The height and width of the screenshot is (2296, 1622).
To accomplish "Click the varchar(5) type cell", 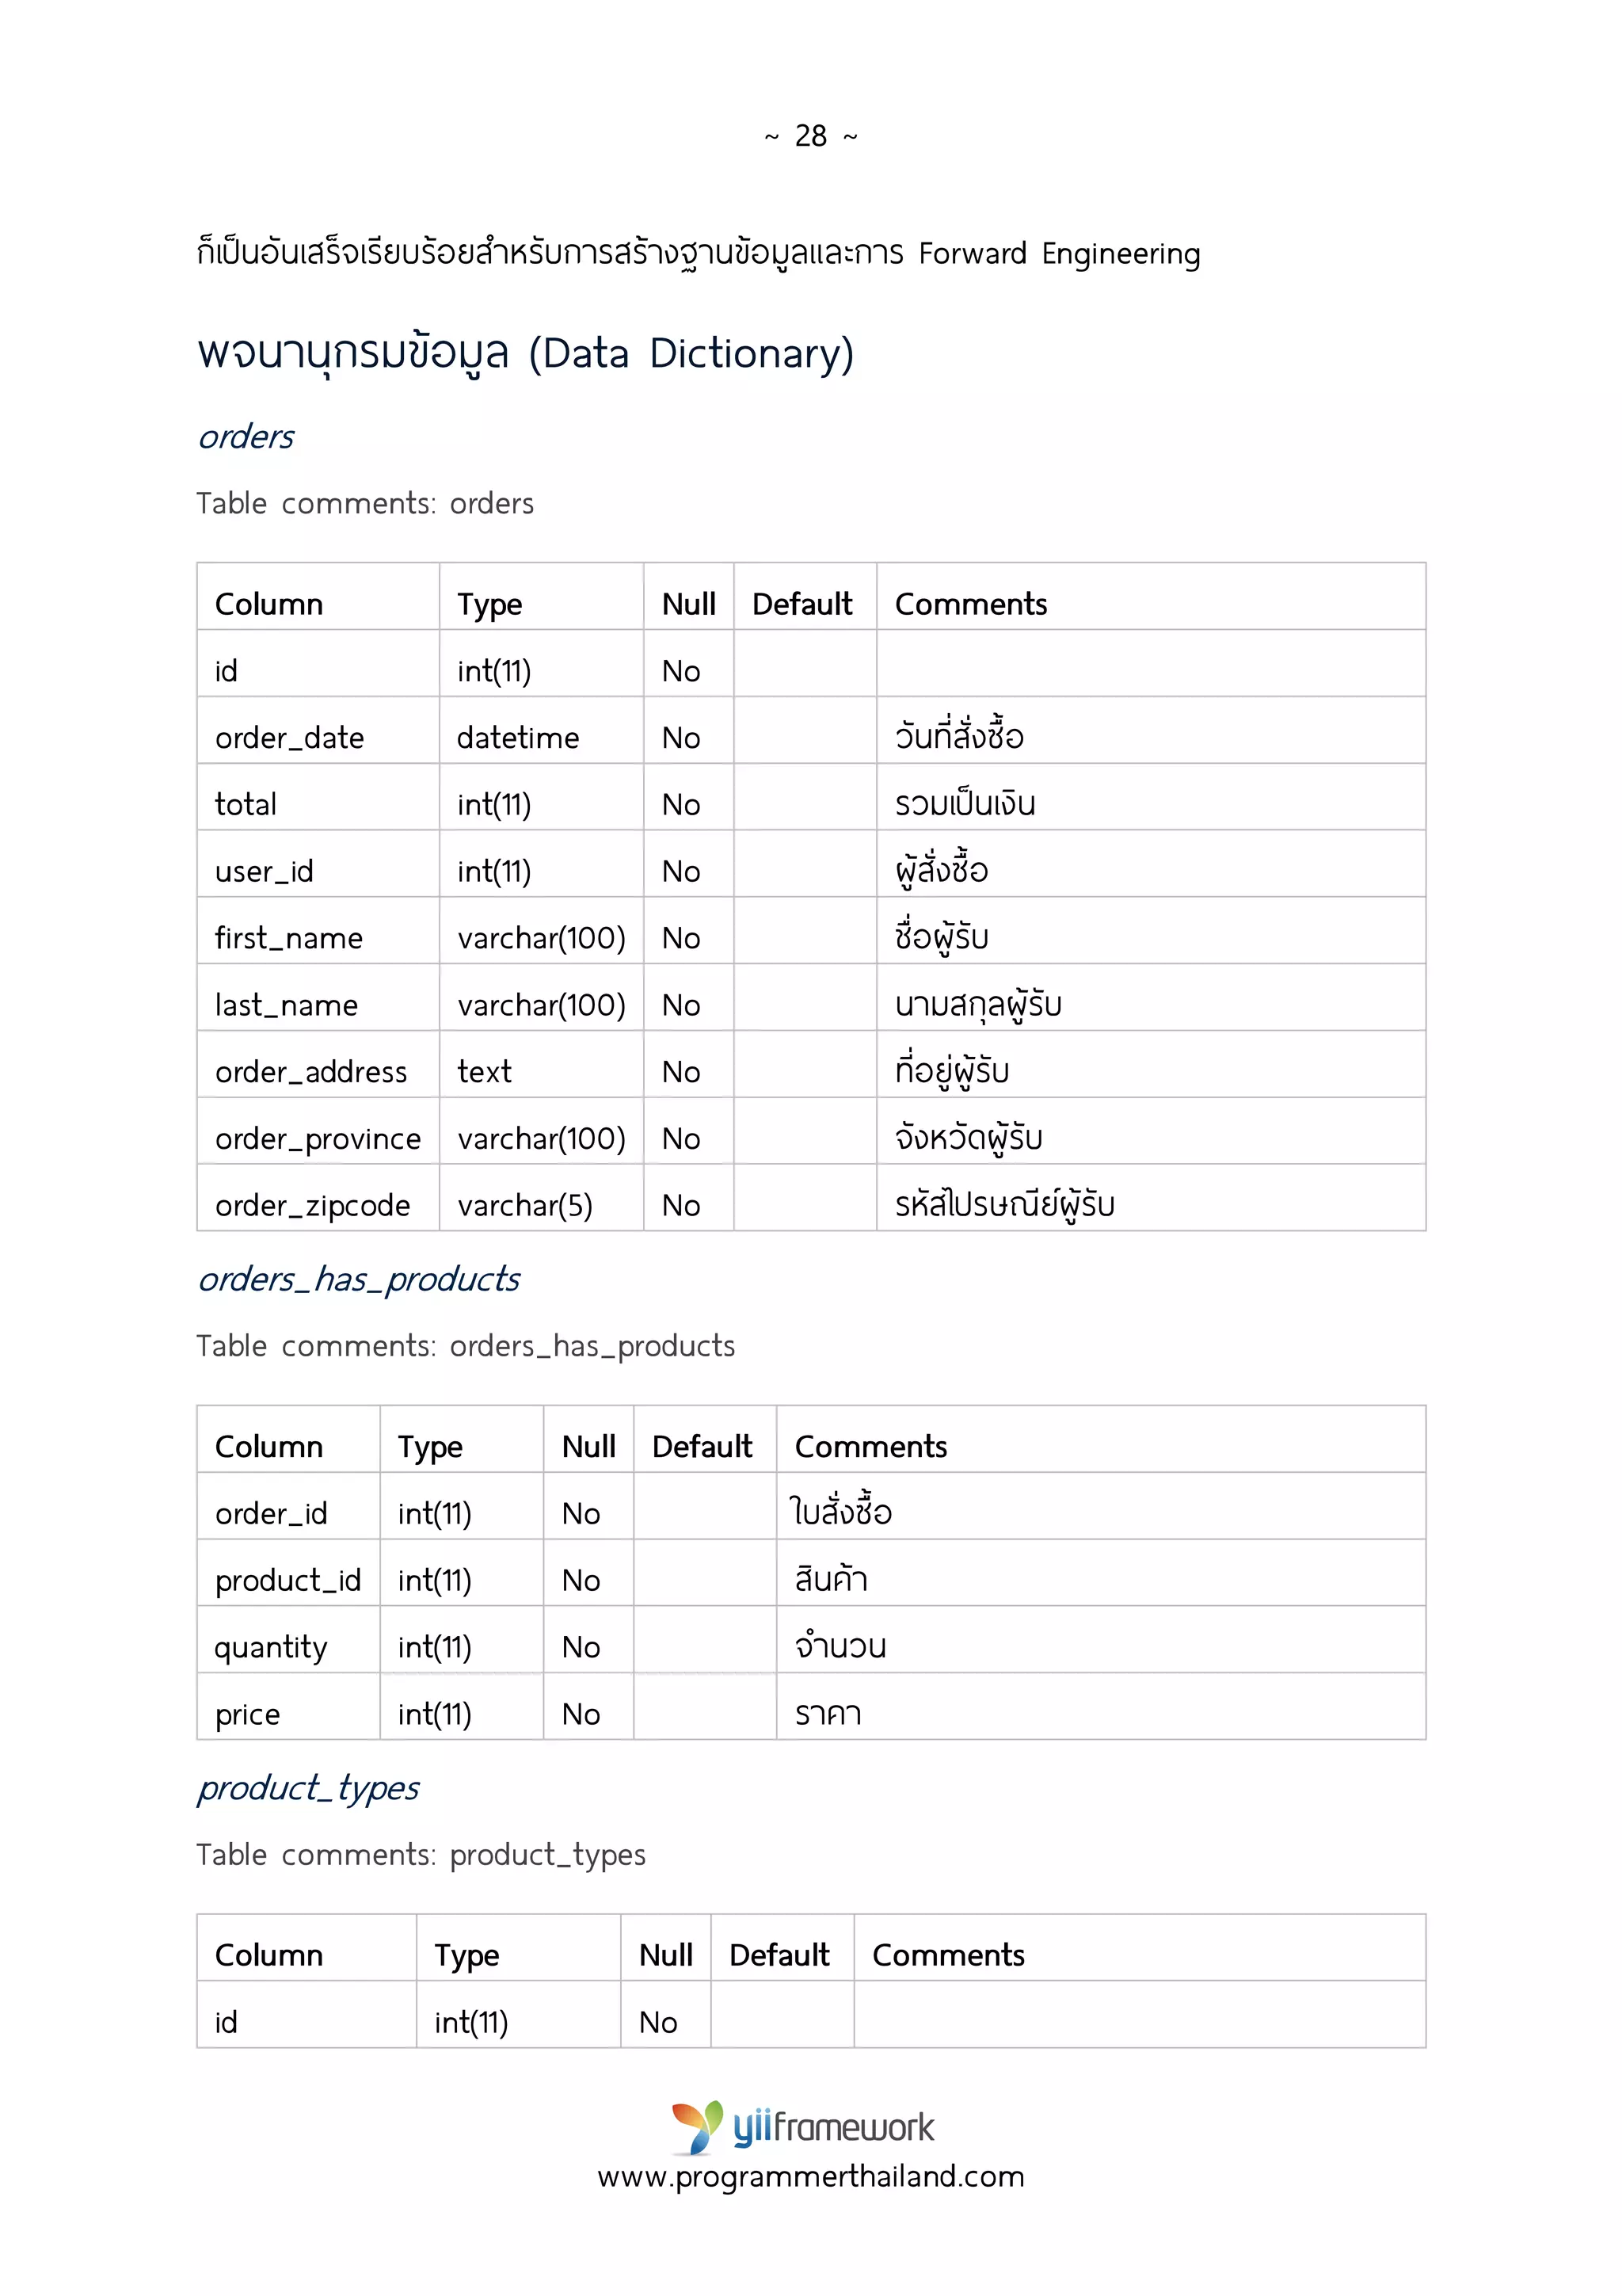I will coord(542,1198).
